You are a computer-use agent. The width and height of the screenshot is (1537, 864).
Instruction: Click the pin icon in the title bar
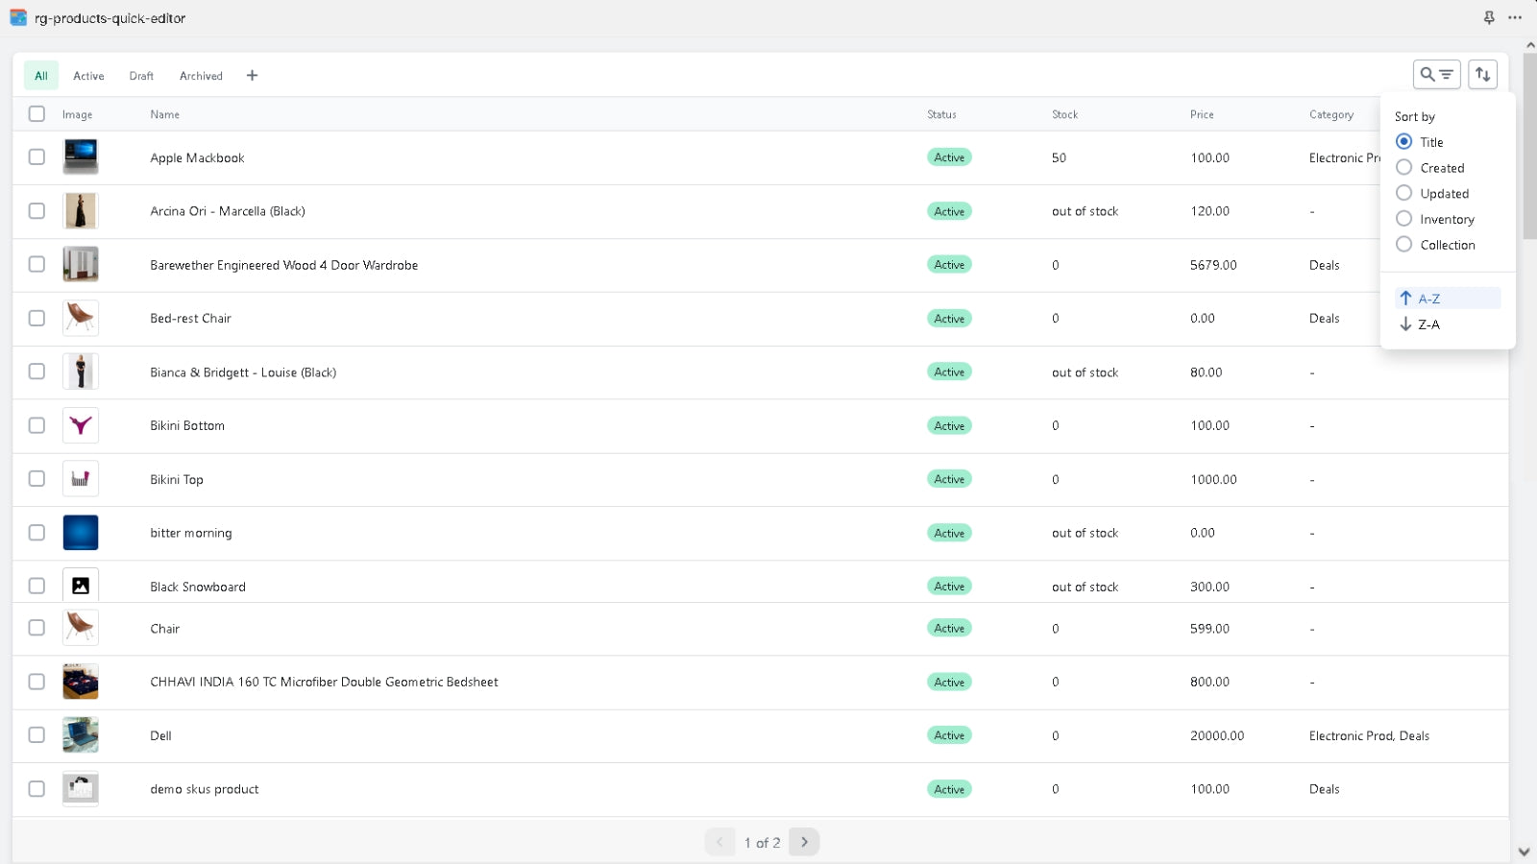(x=1489, y=17)
